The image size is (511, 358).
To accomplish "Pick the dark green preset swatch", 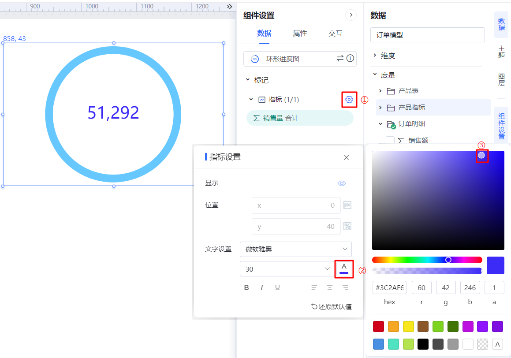I will (453, 326).
